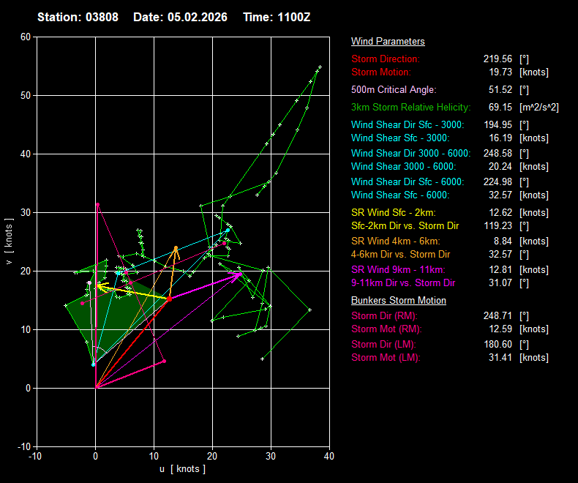Viewport: 578px width, 483px height.
Task: Click the orange marker atop the orange arrow
Action: click(x=176, y=248)
